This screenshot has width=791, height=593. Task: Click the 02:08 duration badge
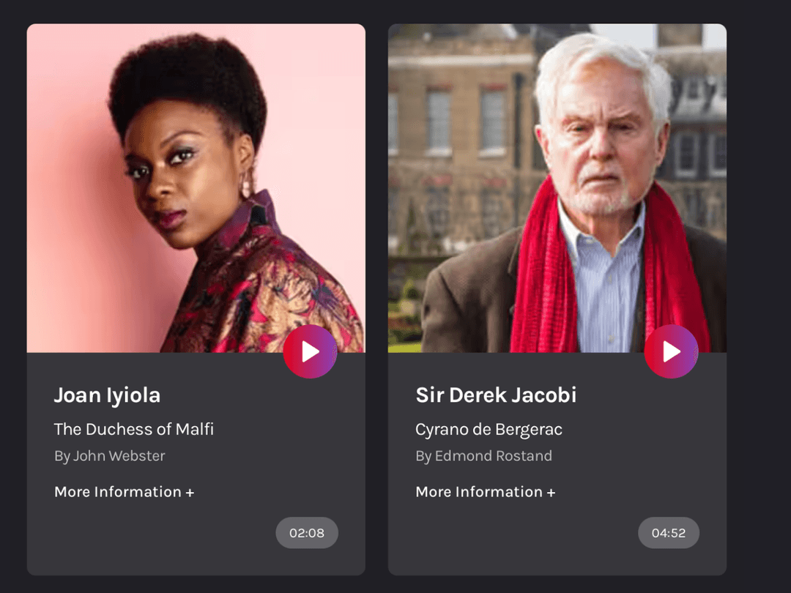click(307, 532)
